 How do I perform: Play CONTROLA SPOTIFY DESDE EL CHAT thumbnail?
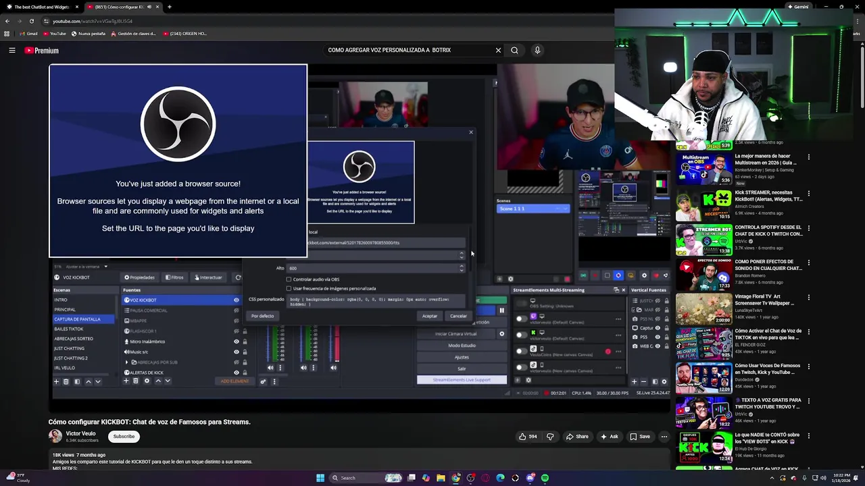703,240
